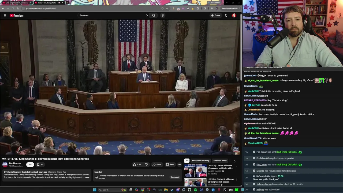Image resolution: width=343 pixels, height=193 pixels.
Task: Join the Fox News channel membership
Action: pos(30,165)
